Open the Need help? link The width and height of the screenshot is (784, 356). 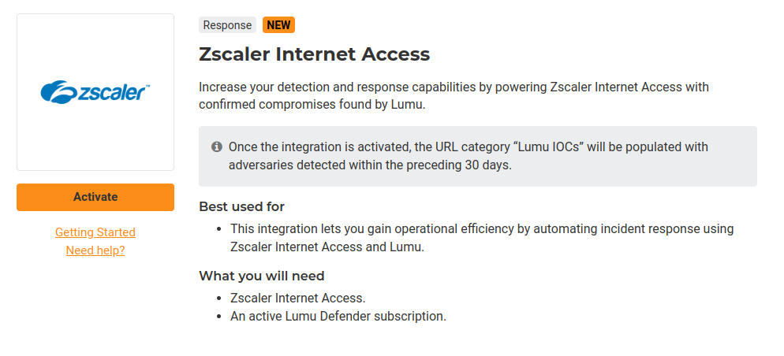pos(95,250)
